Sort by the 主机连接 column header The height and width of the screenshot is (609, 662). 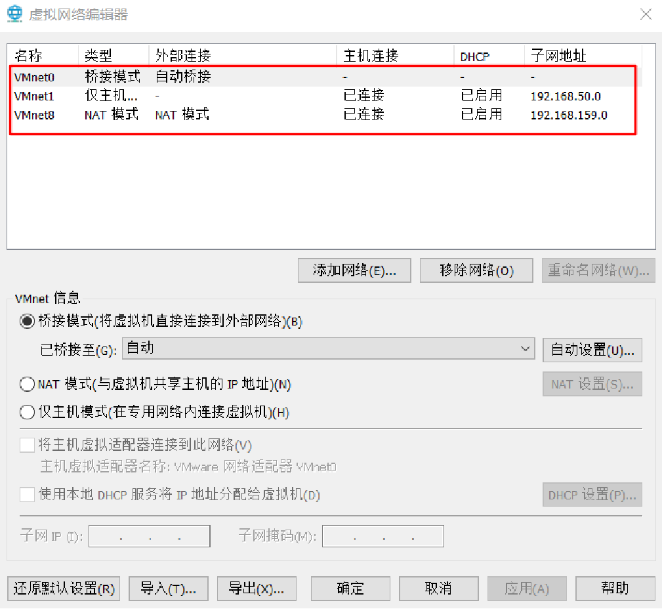point(396,55)
